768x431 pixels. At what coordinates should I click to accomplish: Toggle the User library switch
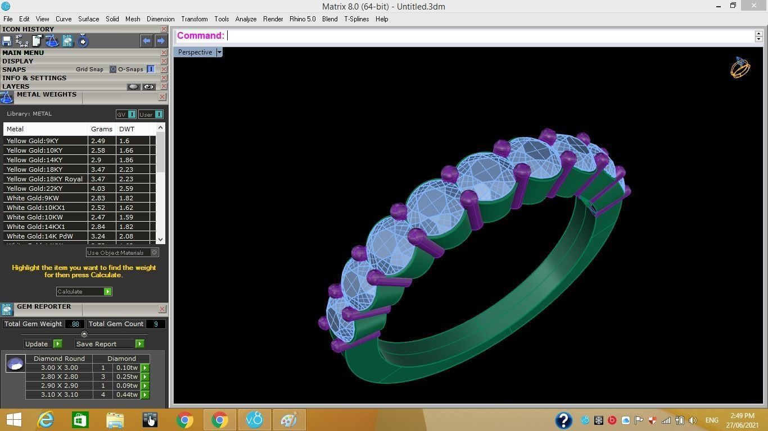159,114
